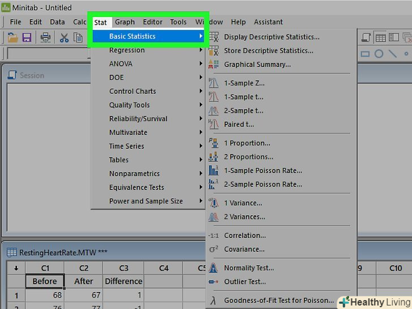Open the Graph menu
This screenshot has width=412, height=309.
tap(125, 22)
